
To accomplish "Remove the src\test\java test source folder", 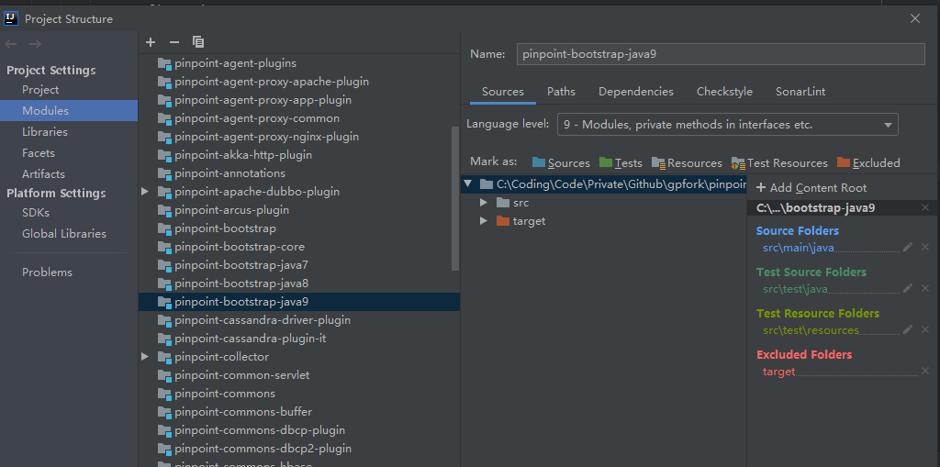I will [925, 288].
